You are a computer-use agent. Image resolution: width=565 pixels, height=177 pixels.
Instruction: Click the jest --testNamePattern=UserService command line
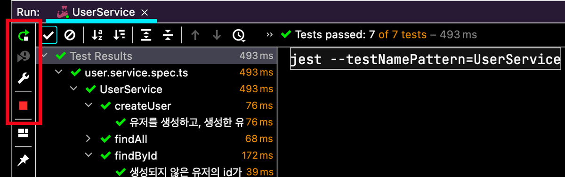pyautogui.click(x=426, y=60)
